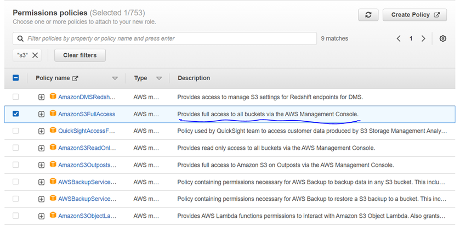Go to previous page arrow

(x=399, y=38)
